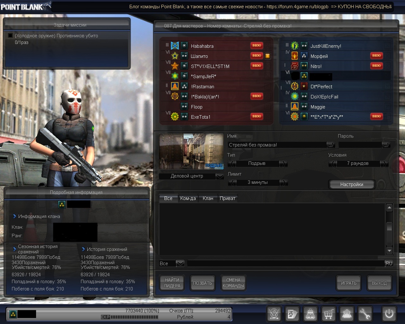
Task: Click next arrow for Лимит 3 минуты
Action: coord(283,183)
